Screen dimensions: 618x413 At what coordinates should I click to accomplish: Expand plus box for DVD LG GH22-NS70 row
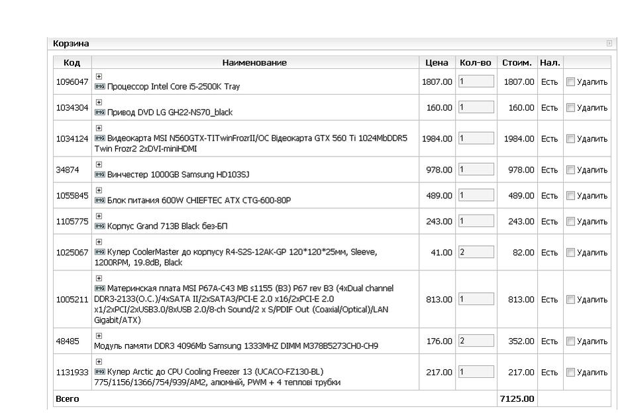click(x=99, y=102)
